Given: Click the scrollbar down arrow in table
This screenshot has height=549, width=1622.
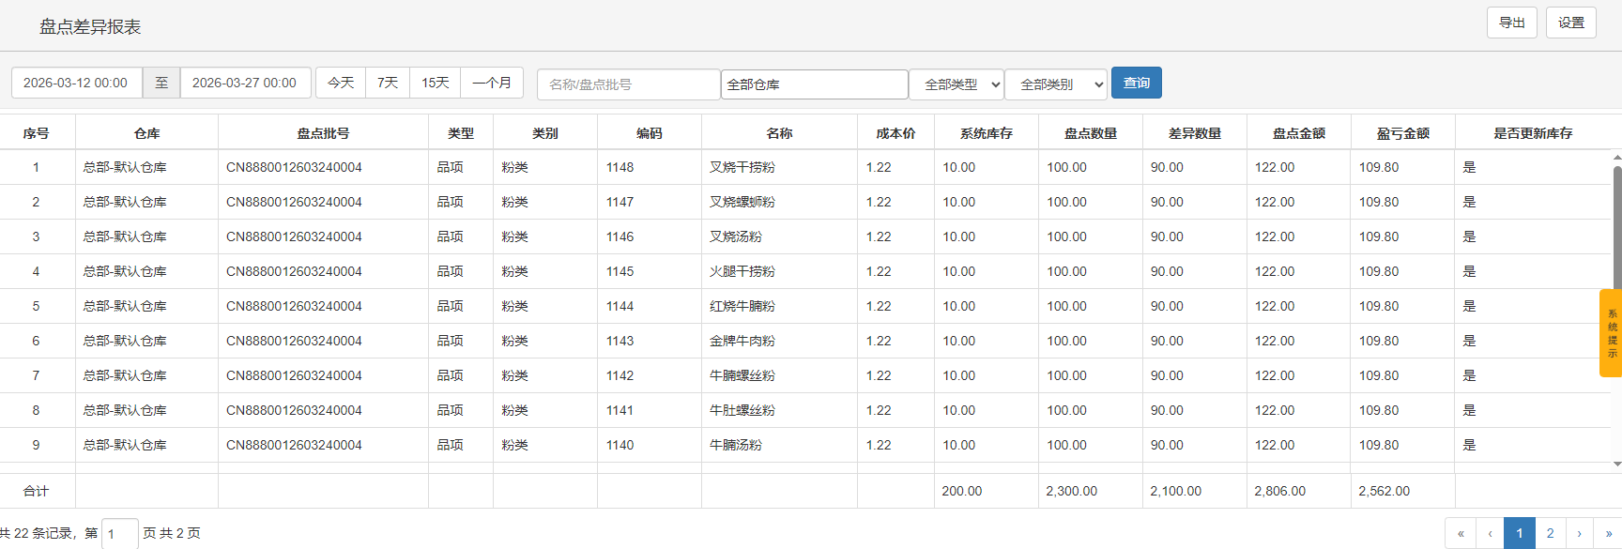Looking at the screenshot, I should click(x=1616, y=464).
